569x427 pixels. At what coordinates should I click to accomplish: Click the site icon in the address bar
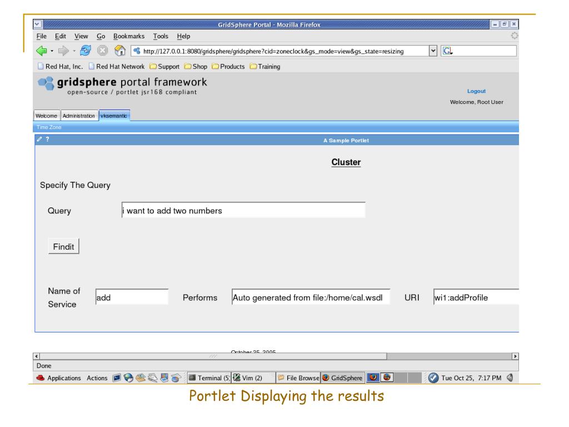click(x=137, y=51)
